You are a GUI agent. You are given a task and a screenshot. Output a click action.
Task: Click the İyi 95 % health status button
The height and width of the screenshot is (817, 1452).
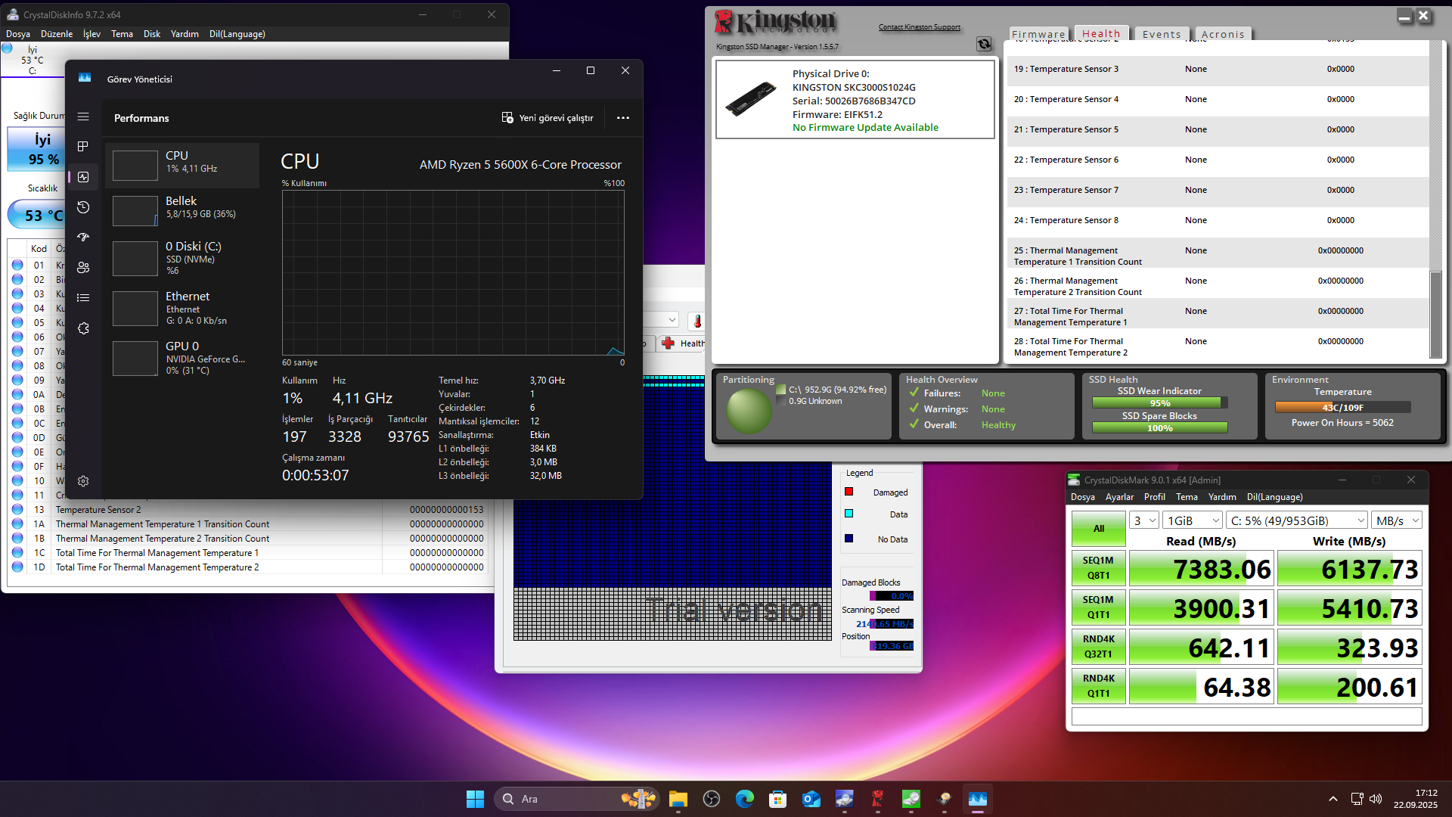[36, 149]
